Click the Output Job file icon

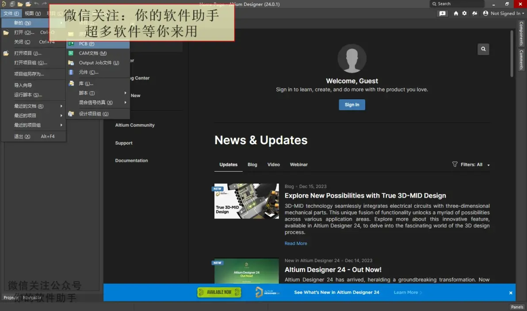[x=71, y=63]
